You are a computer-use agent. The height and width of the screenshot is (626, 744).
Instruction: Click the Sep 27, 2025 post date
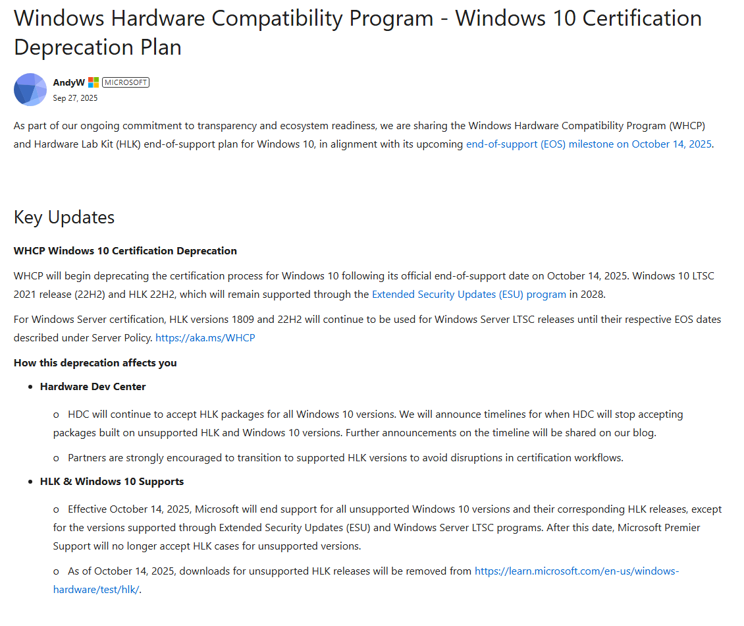[x=75, y=98]
